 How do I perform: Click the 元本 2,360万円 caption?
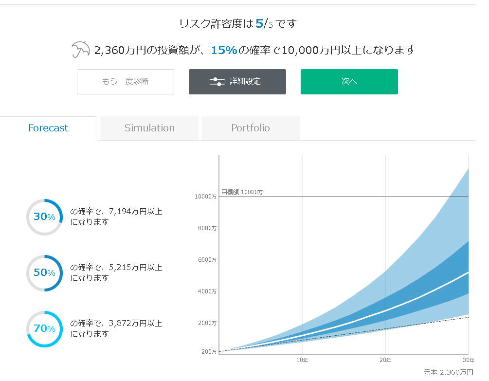(449, 372)
